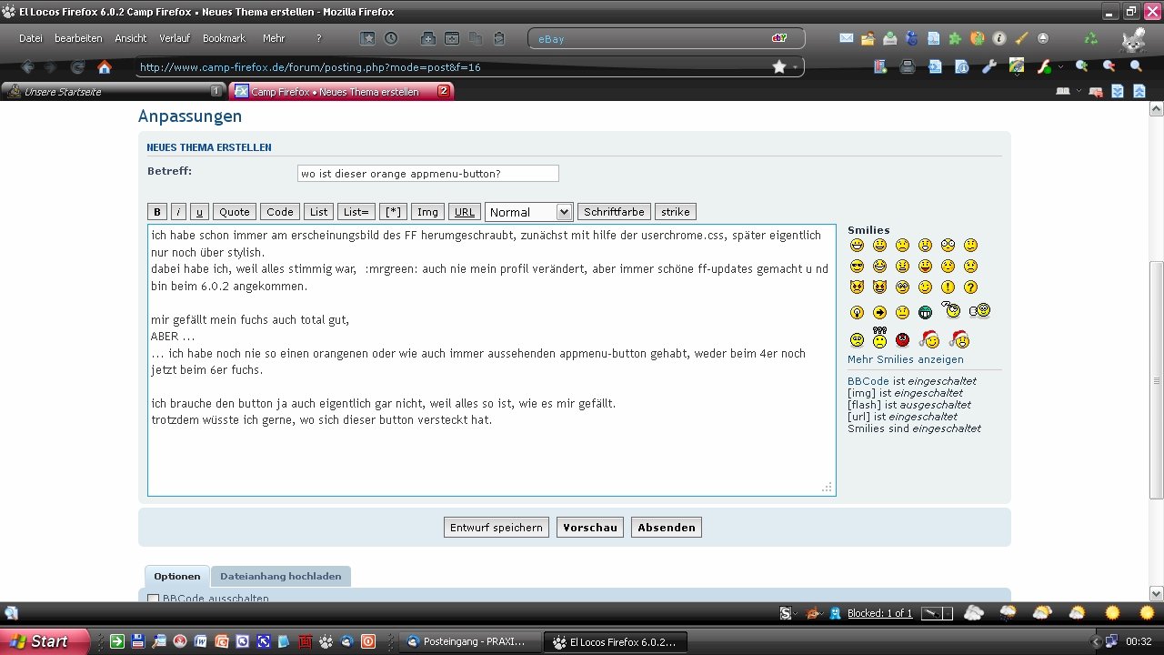Open the bearbeiten menu

[x=78, y=38]
